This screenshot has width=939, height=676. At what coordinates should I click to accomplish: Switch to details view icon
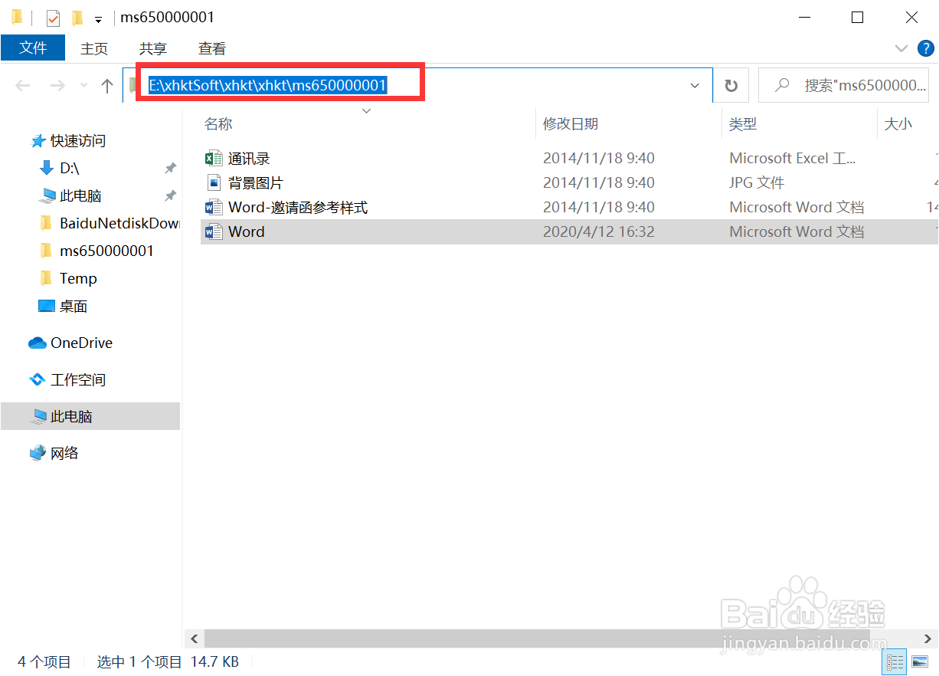[x=895, y=661]
